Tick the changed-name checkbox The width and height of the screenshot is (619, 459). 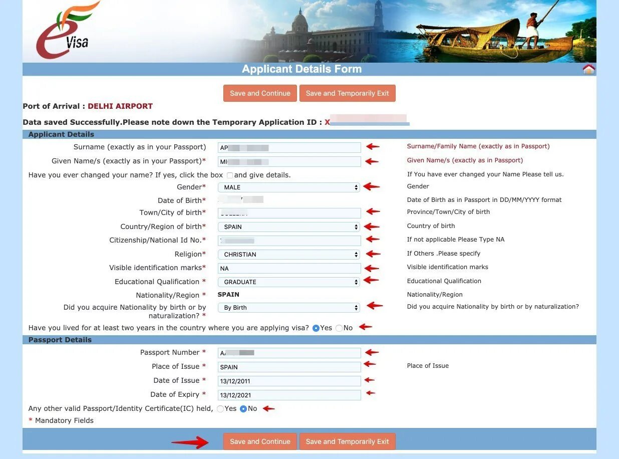coord(230,175)
